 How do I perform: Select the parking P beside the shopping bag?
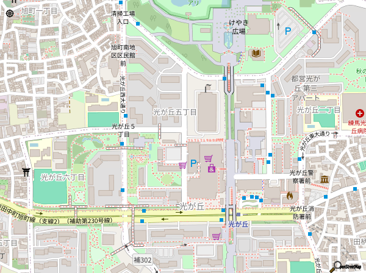[193, 163]
